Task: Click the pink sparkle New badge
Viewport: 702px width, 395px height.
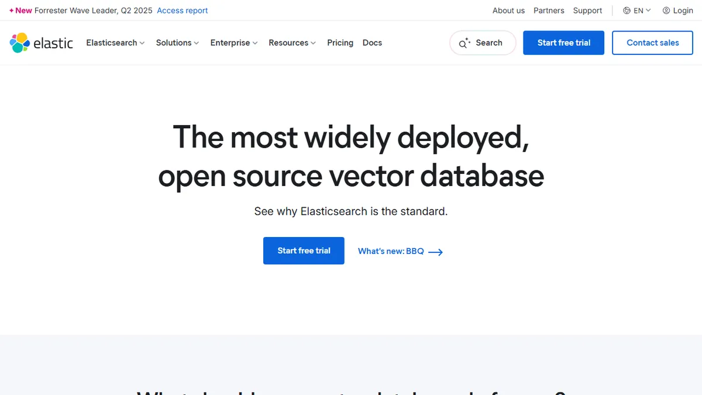Action: pyautogui.click(x=20, y=11)
